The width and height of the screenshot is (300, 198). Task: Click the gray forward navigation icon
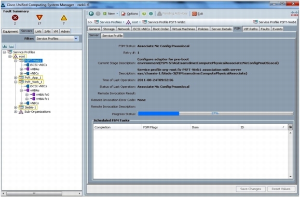point(98,14)
